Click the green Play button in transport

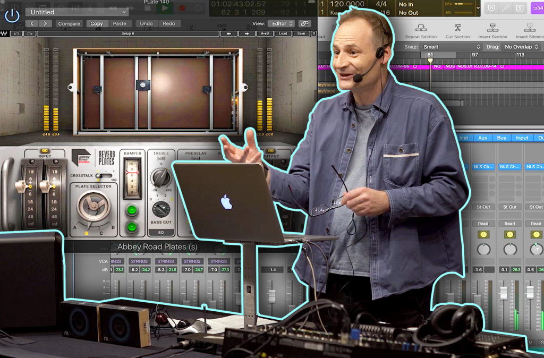(x=165, y=7)
